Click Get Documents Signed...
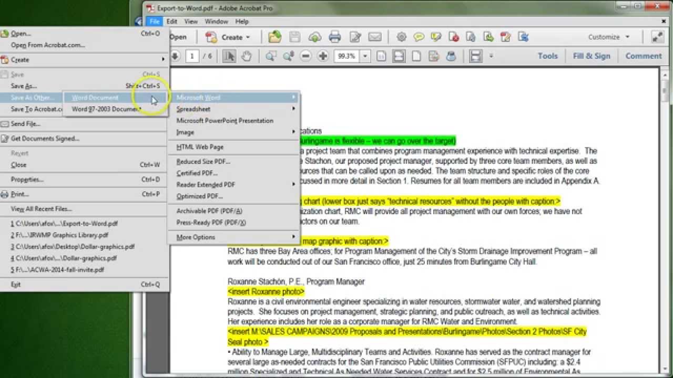This screenshot has width=673, height=378. click(x=84, y=138)
